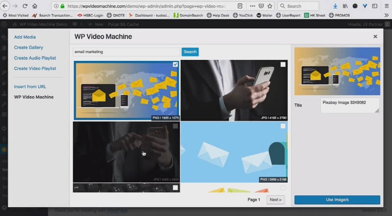
Task: Uncheck the yellow envelopes image checkbox
Action: point(175,64)
